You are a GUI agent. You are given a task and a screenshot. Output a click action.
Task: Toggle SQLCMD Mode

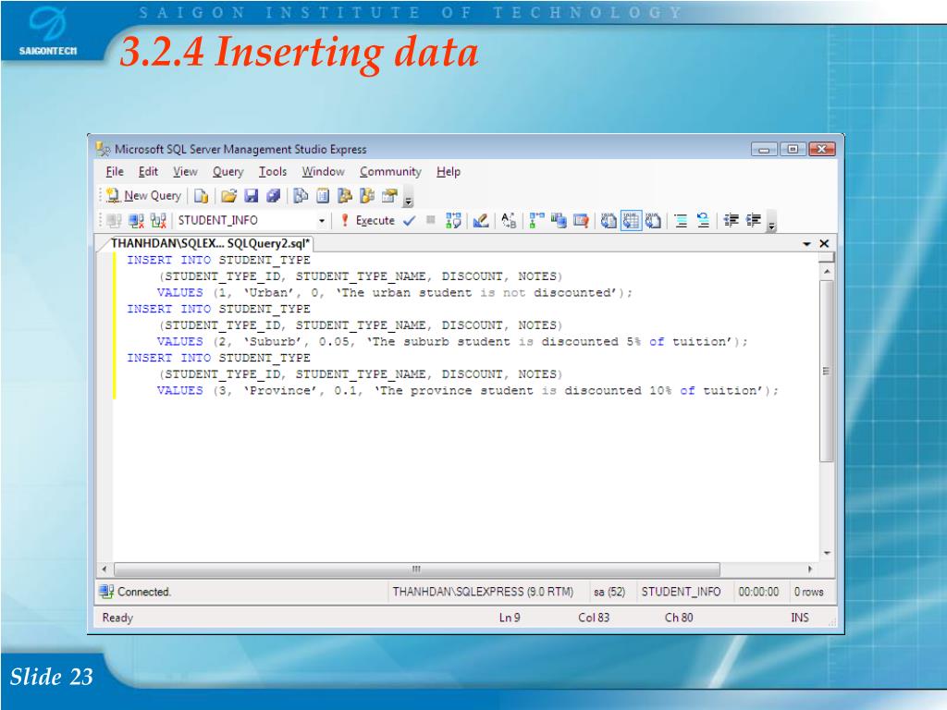tap(581, 220)
